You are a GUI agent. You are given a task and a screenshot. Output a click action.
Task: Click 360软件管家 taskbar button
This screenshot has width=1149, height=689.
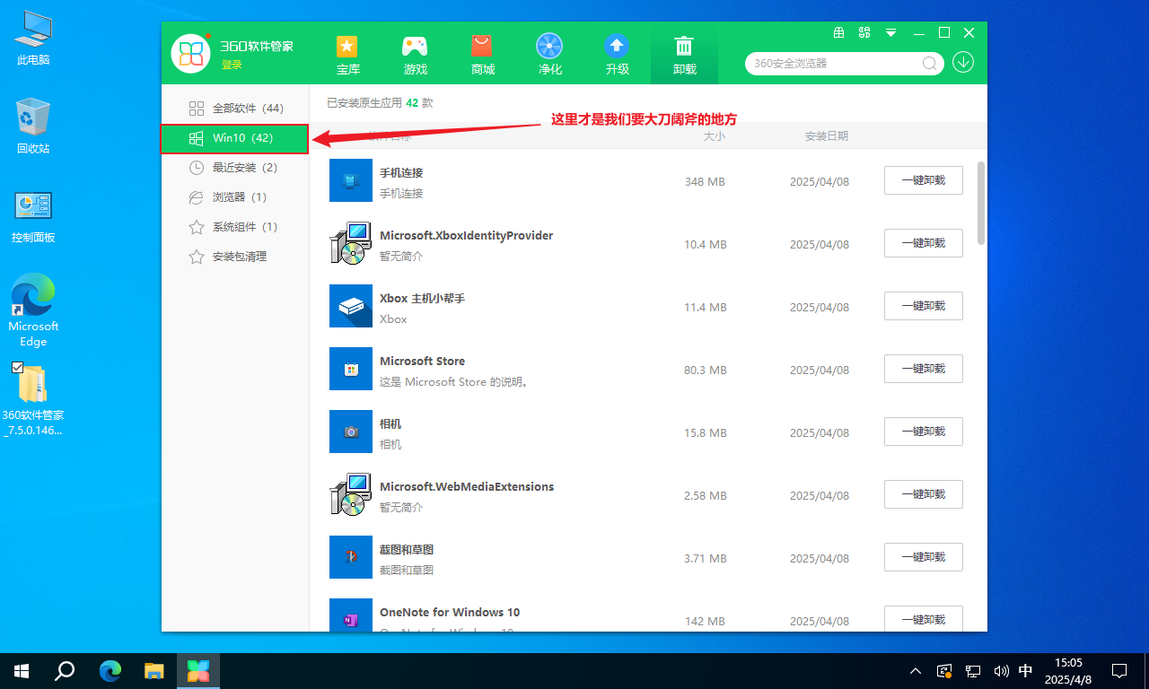198,670
